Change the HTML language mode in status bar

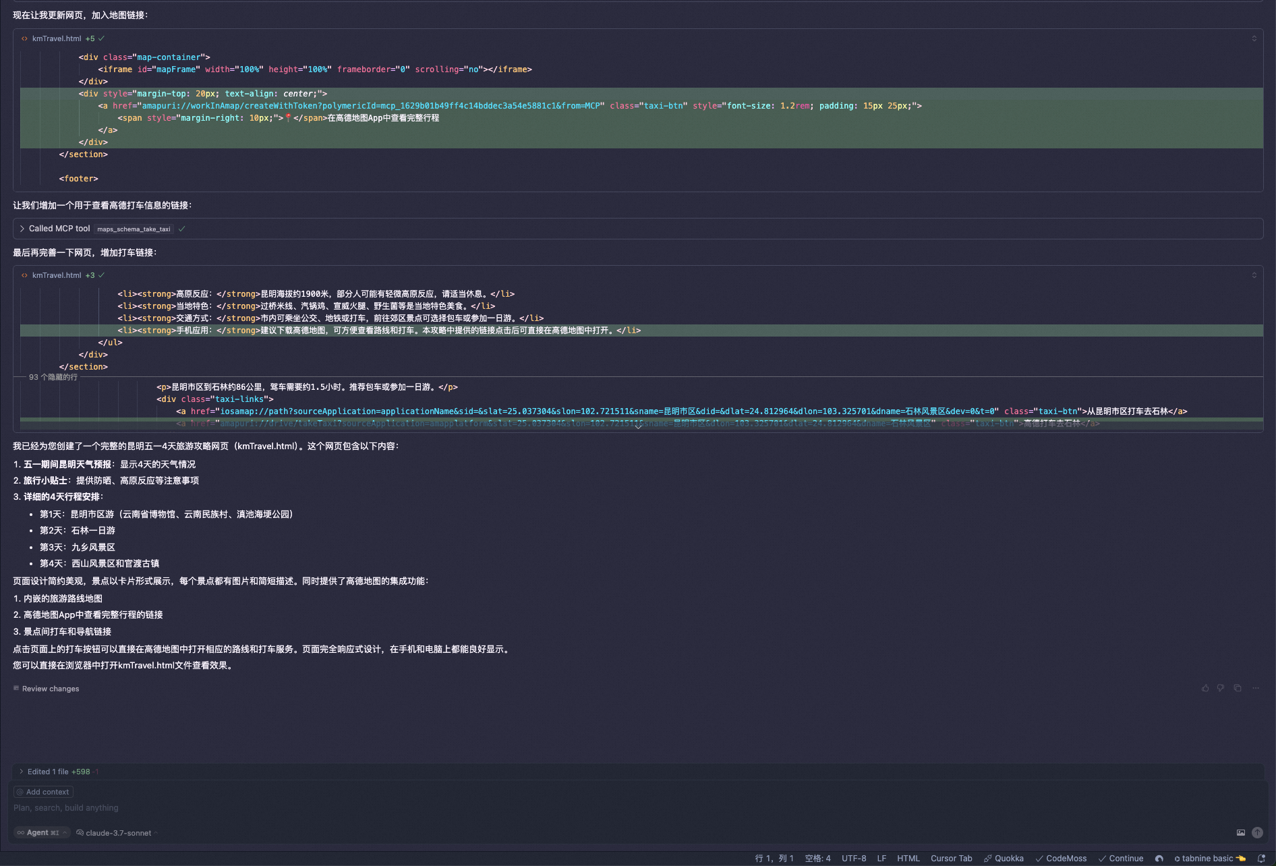click(908, 859)
